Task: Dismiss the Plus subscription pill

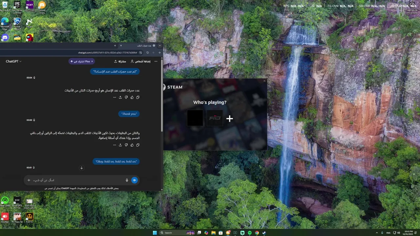Action: point(92,61)
